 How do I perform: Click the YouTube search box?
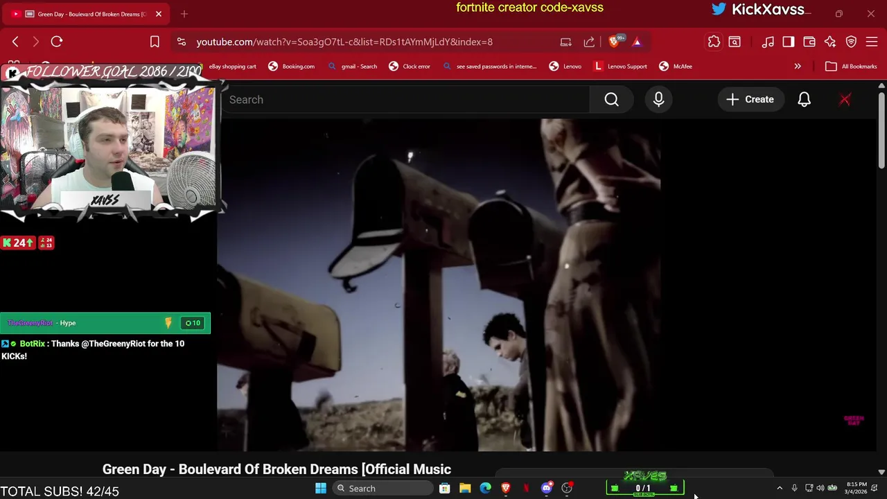[405, 100]
